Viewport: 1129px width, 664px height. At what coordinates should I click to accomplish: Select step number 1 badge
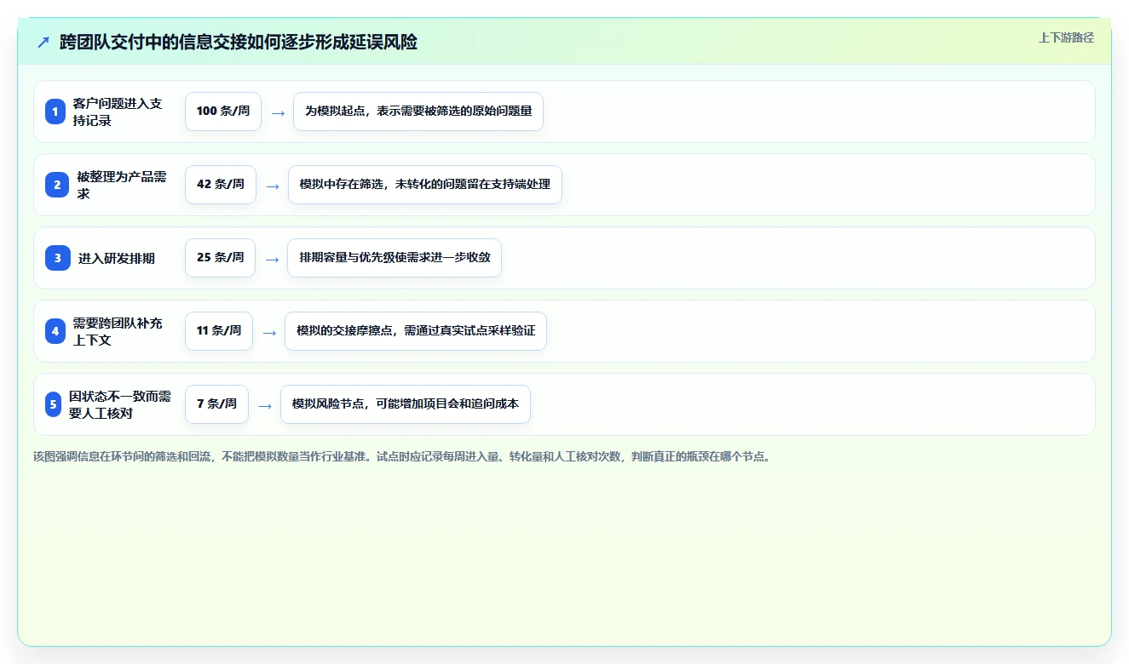pyautogui.click(x=55, y=112)
